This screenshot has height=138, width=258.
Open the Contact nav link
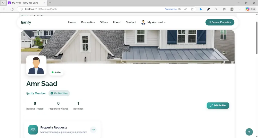pyautogui.click(x=131, y=22)
